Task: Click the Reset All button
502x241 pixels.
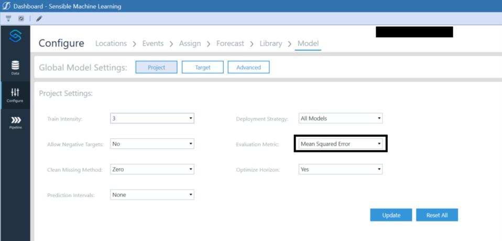Action: tap(437, 215)
